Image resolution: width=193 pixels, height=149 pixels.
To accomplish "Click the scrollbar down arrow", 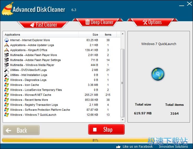I will click(123, 120).
